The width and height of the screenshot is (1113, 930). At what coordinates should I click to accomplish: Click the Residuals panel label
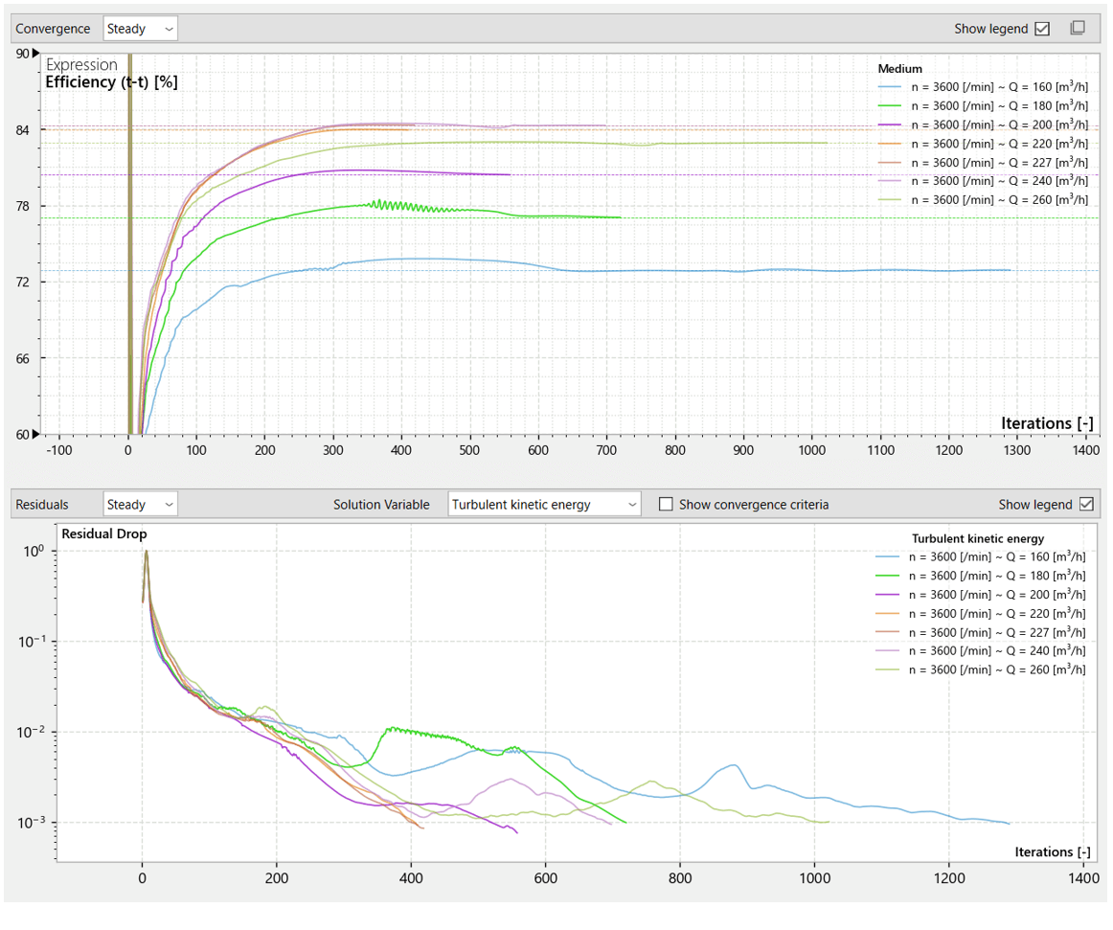pos(42,504)
